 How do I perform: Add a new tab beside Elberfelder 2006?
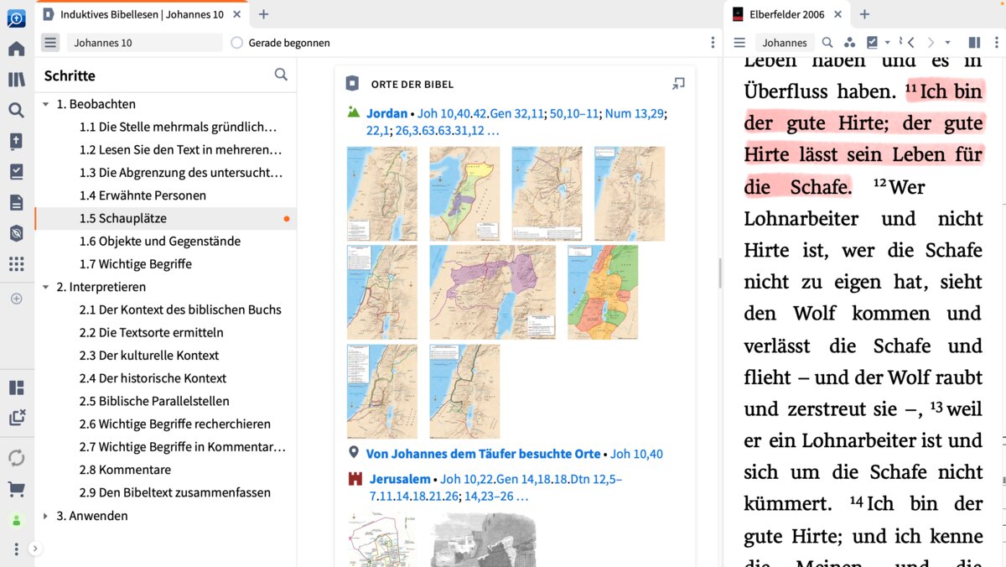pos(864,14)
